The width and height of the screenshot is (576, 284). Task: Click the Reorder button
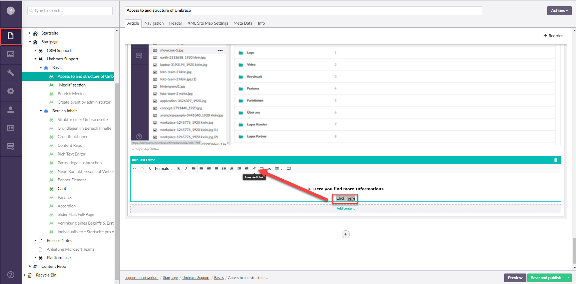(553, 36)
